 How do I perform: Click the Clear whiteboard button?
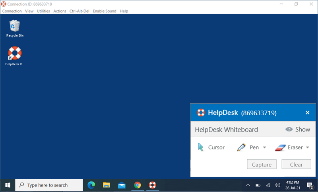[296, 165]
